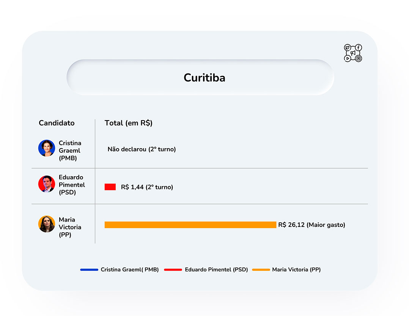Click Maria Victoria's round portrait
Image resolution: width=409 pixels, height=316 pixels.
coord(47,224)
